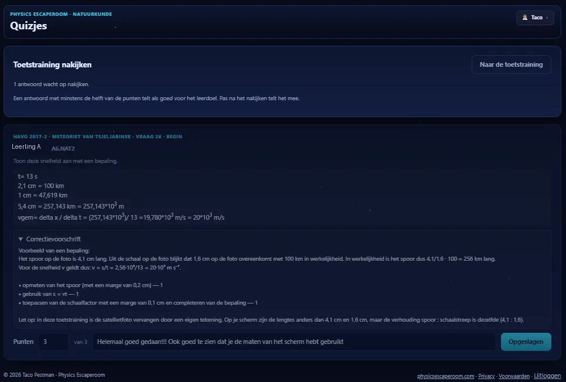This screenshot has height=382, width=566.
Task: Click the 'opmeten van het spoor' scoring criterion
Action: [91, 285]
